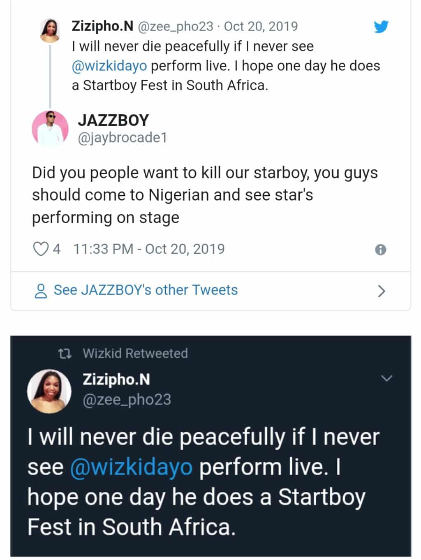Image resolution: width=421 pixels, height=560 pixels.
Task: Click the @zee_pho23 handle in dark tweet
Action: coord(127,400)
